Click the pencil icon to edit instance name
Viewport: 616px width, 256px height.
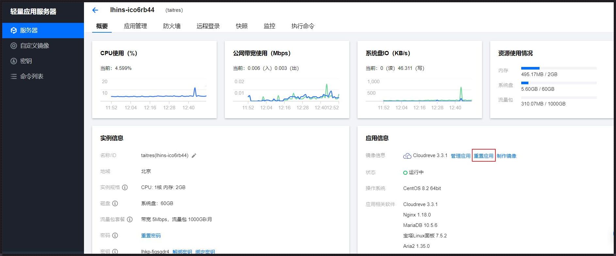click(x=194, y=156)
